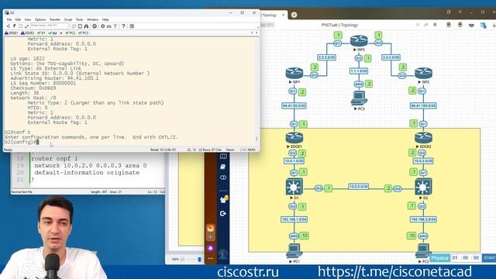Viewport: 496px width, 279px height.
Task: Click the PNETLab sidebar logout icon
Action: [223, 214]
